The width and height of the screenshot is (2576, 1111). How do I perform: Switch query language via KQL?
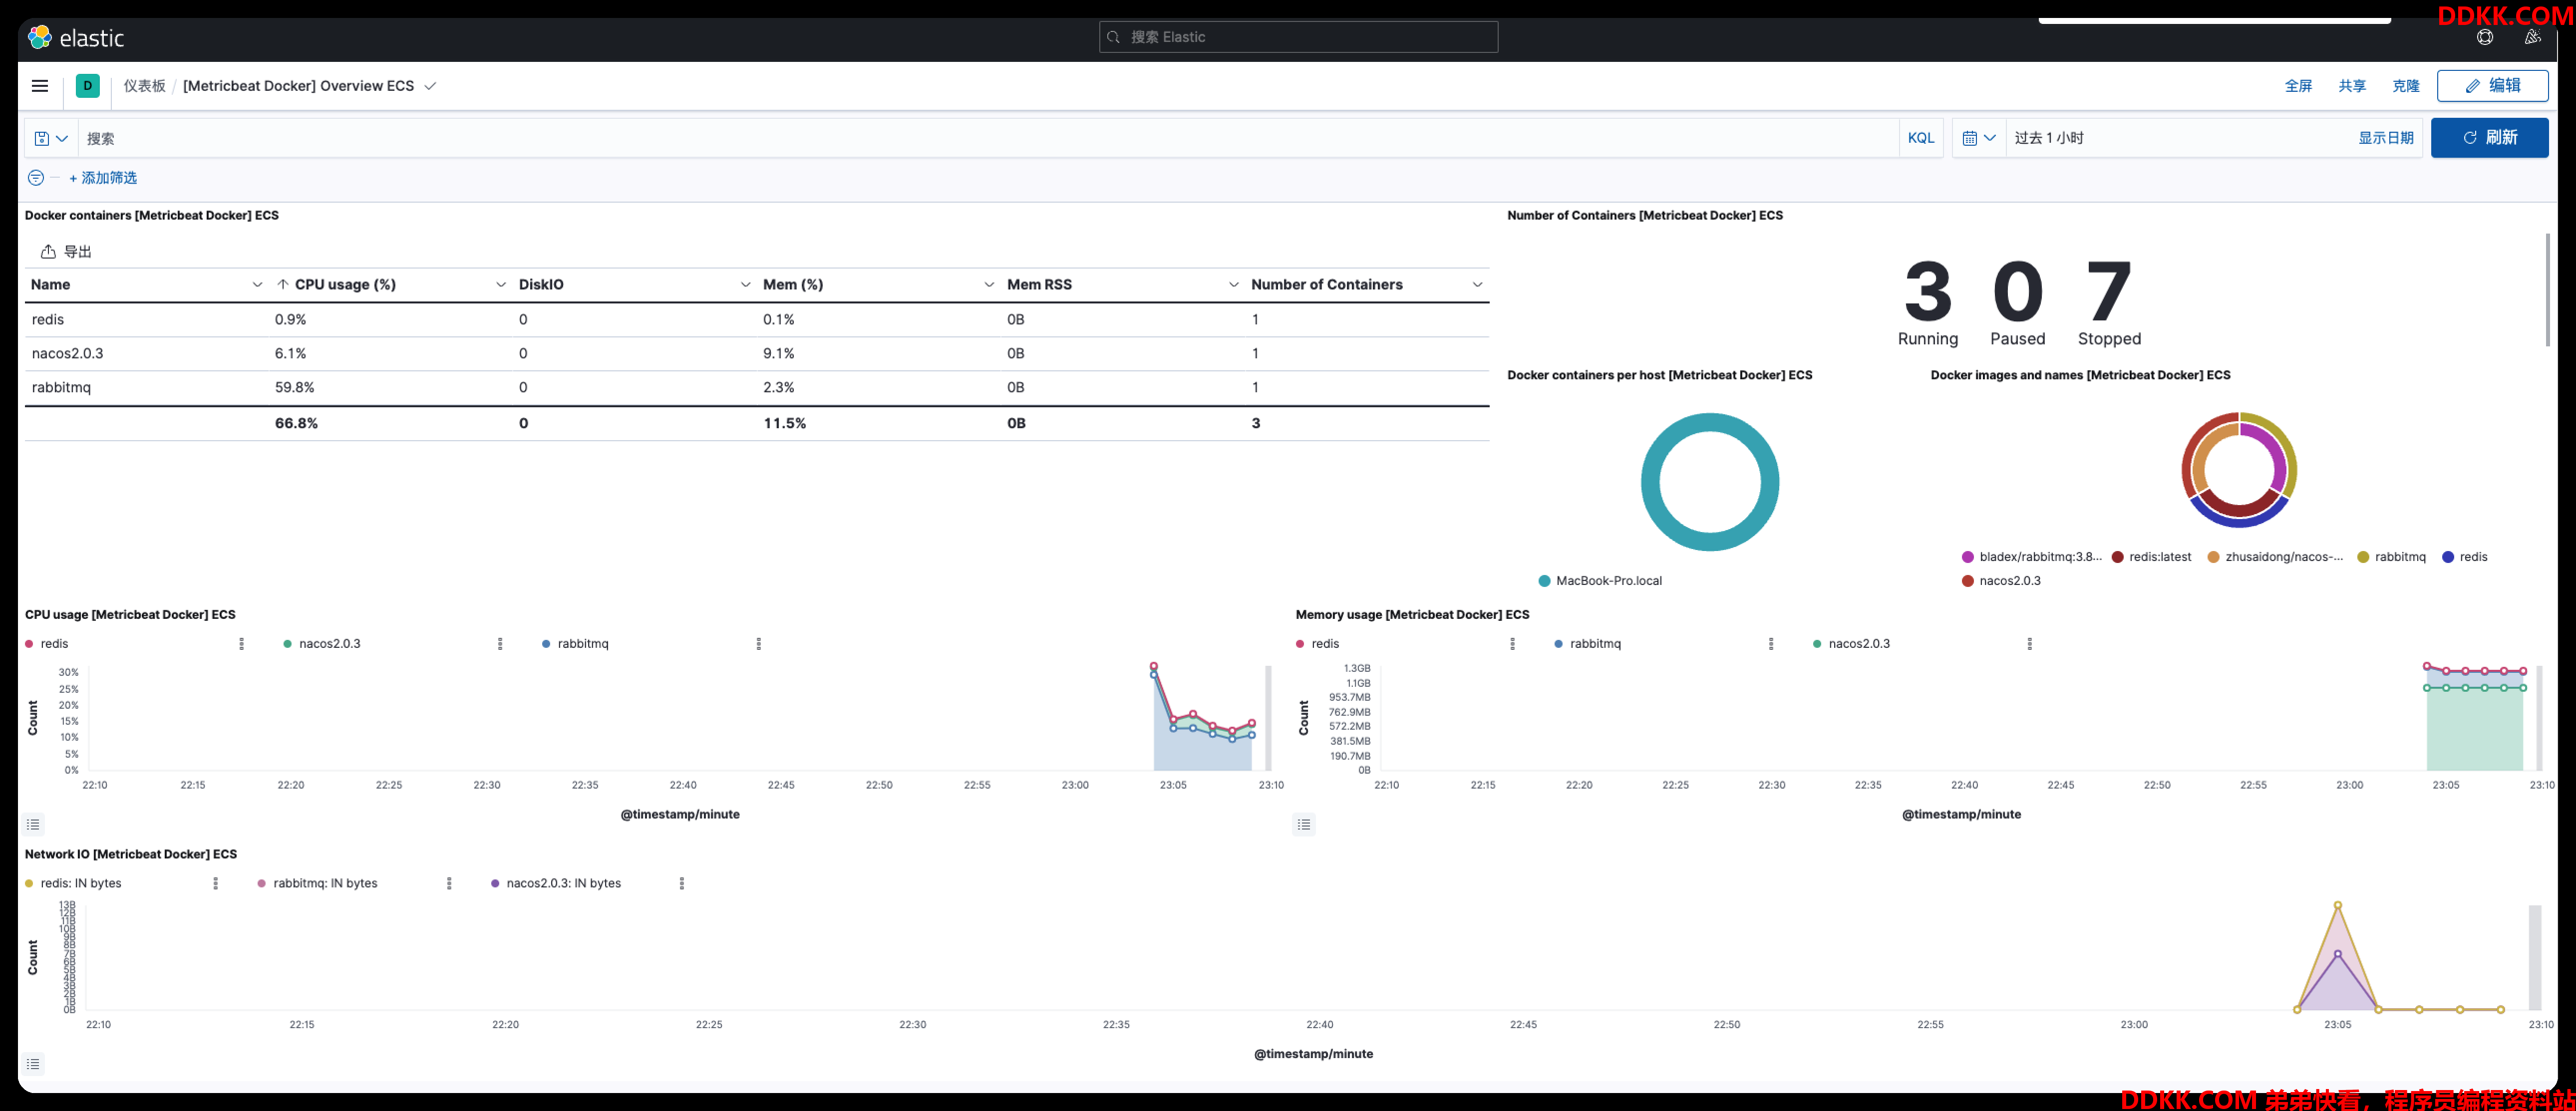pos(1920,138)
